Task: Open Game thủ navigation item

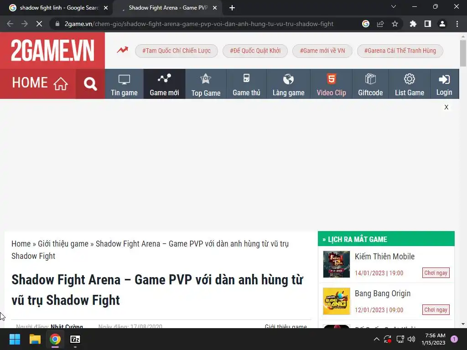Action: coord(246,84)
